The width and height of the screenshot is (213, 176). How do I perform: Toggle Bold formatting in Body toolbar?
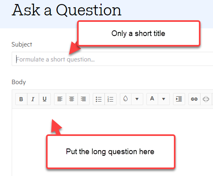tap(21, 99)
